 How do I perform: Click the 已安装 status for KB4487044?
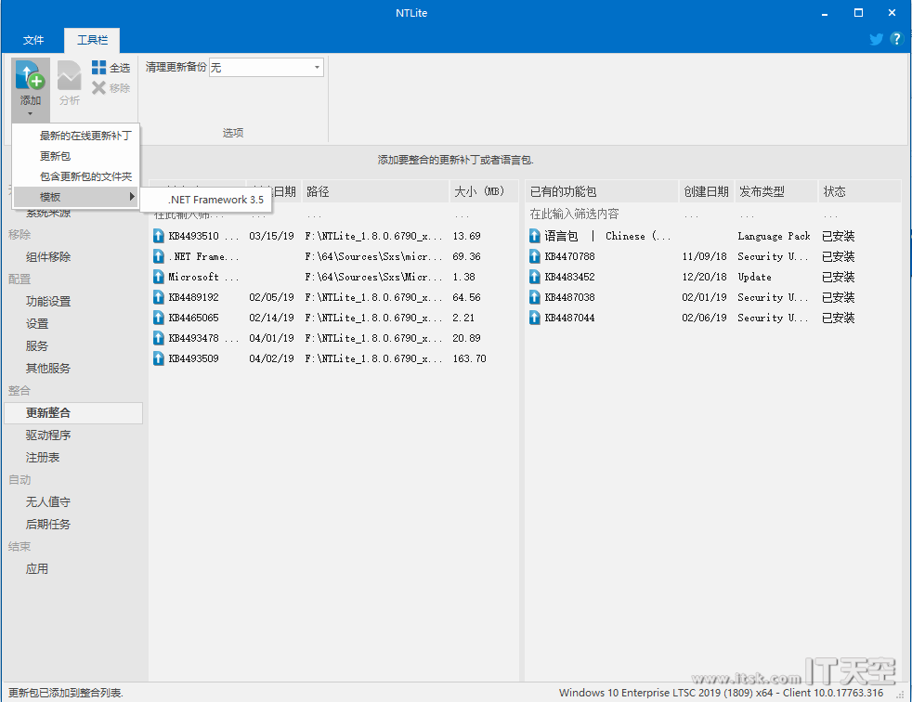pyautogui.click(x=838, y=318)
